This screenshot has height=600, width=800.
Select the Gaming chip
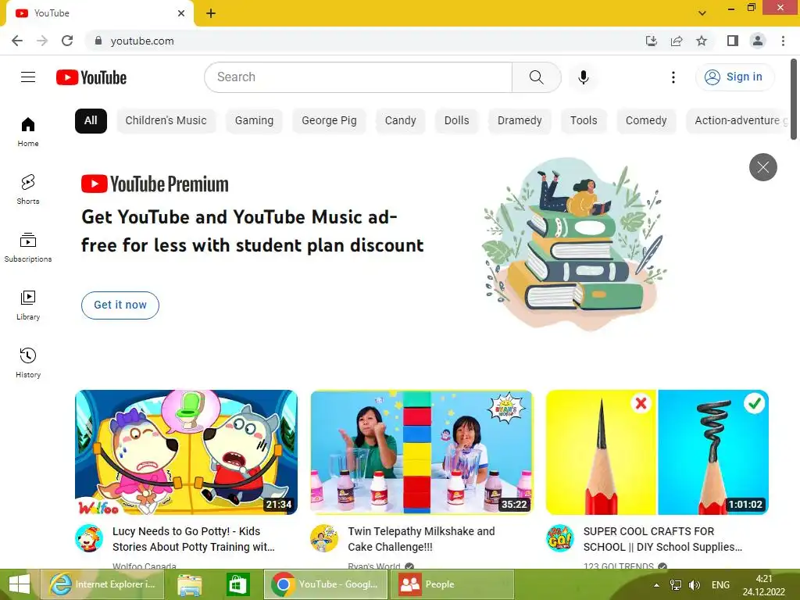(254, 121)
